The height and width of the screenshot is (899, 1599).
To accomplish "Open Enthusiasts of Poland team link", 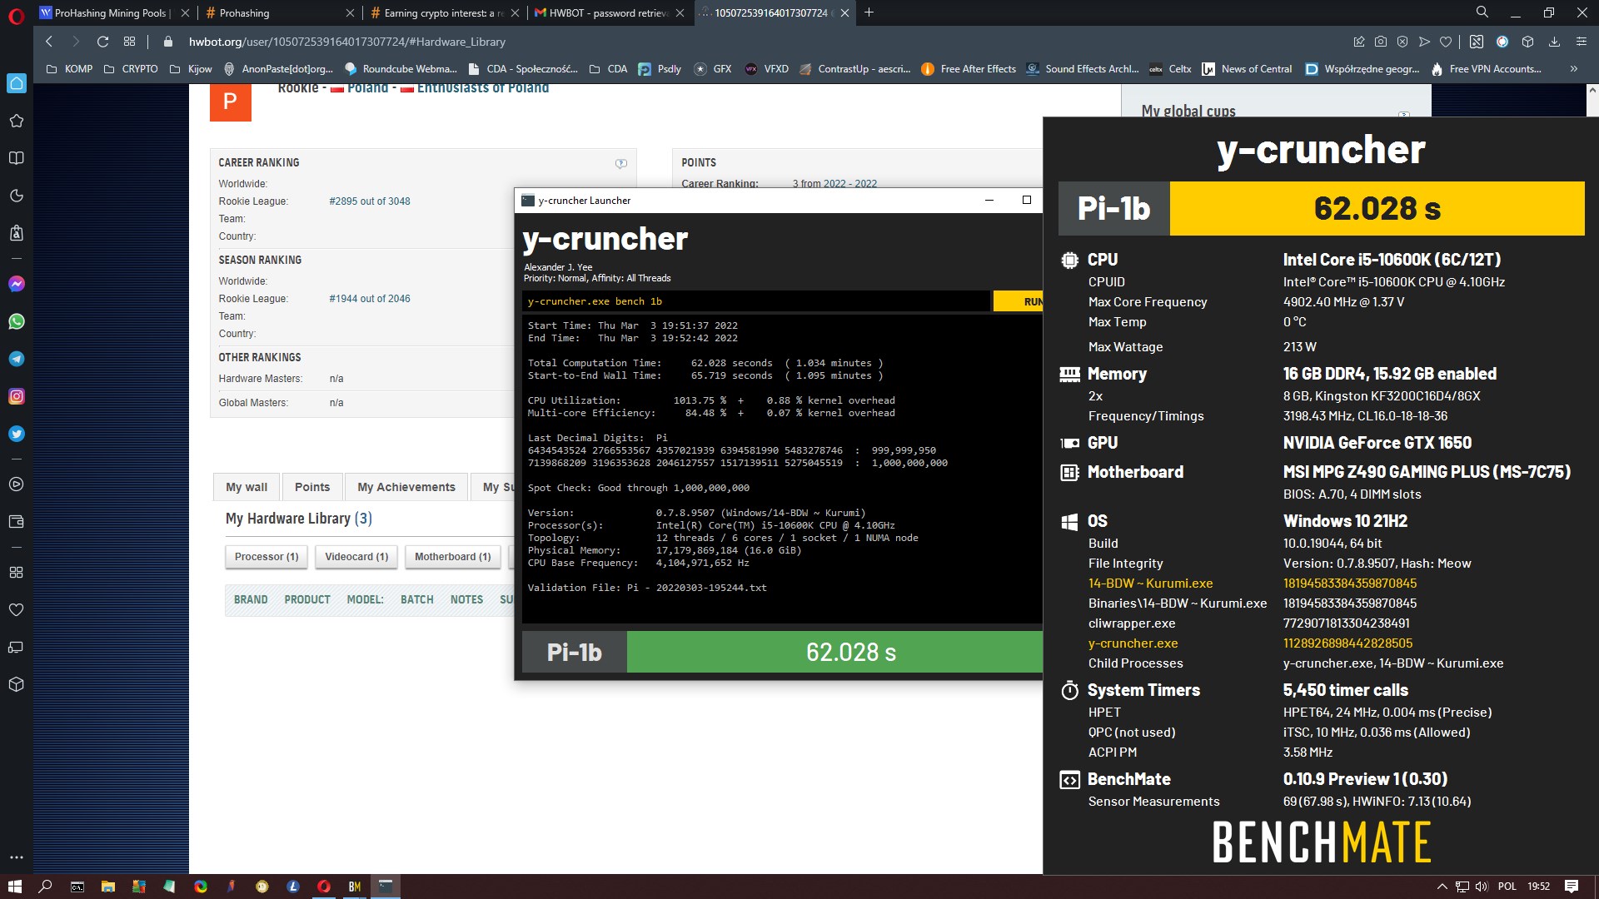I will pos(483,88).
